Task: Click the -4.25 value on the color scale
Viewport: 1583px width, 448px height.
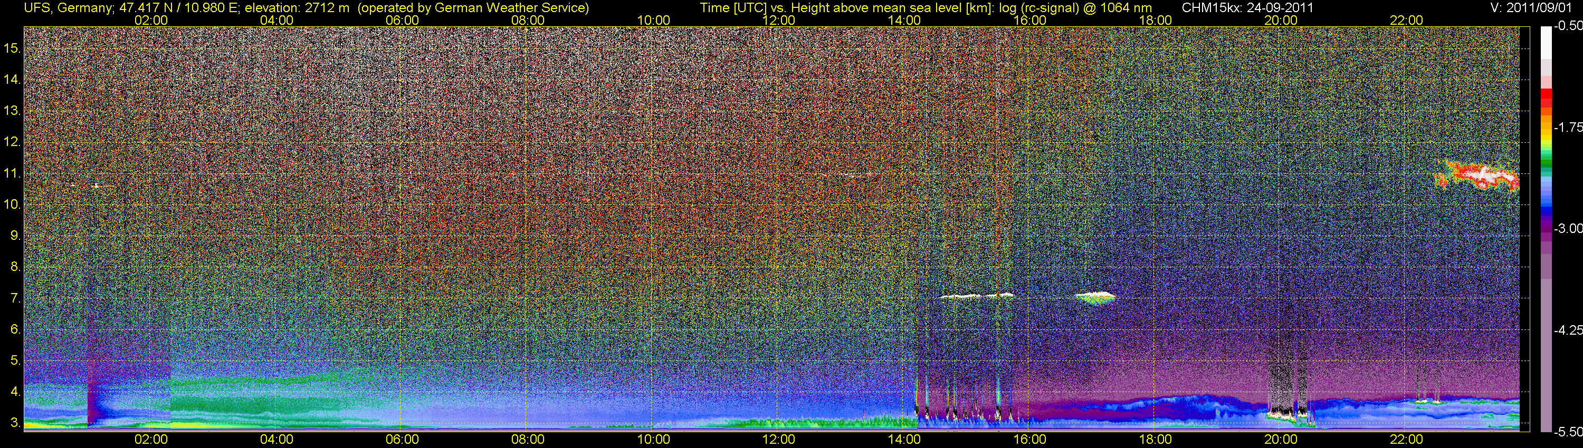Action: [x=1568, y=330]
